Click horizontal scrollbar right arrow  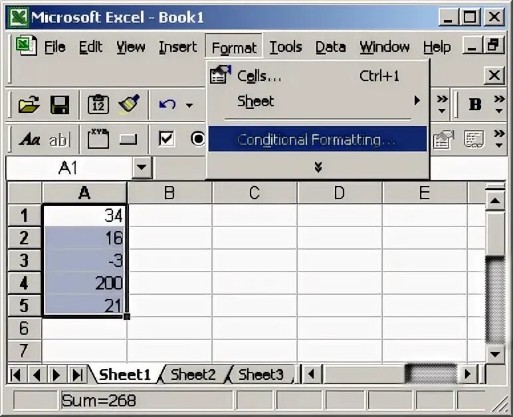click(x=468, y=374)
